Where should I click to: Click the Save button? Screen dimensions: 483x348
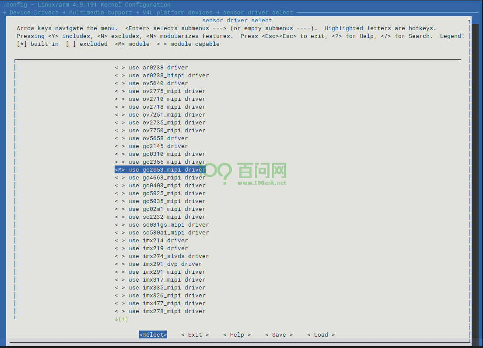279,335
